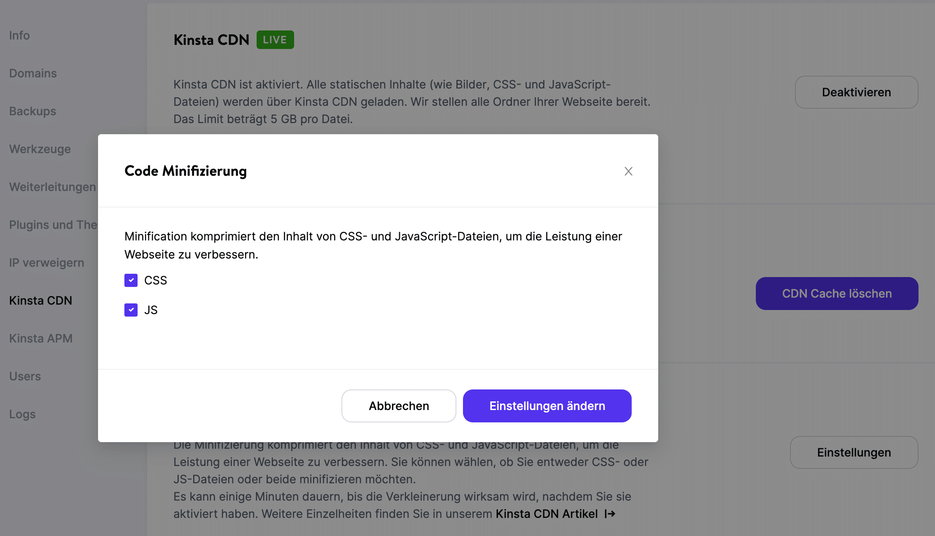This screenshot has height=536, width=935.
Task: Open Werkzeuge from the sidebar
Action: pos(40,149)
